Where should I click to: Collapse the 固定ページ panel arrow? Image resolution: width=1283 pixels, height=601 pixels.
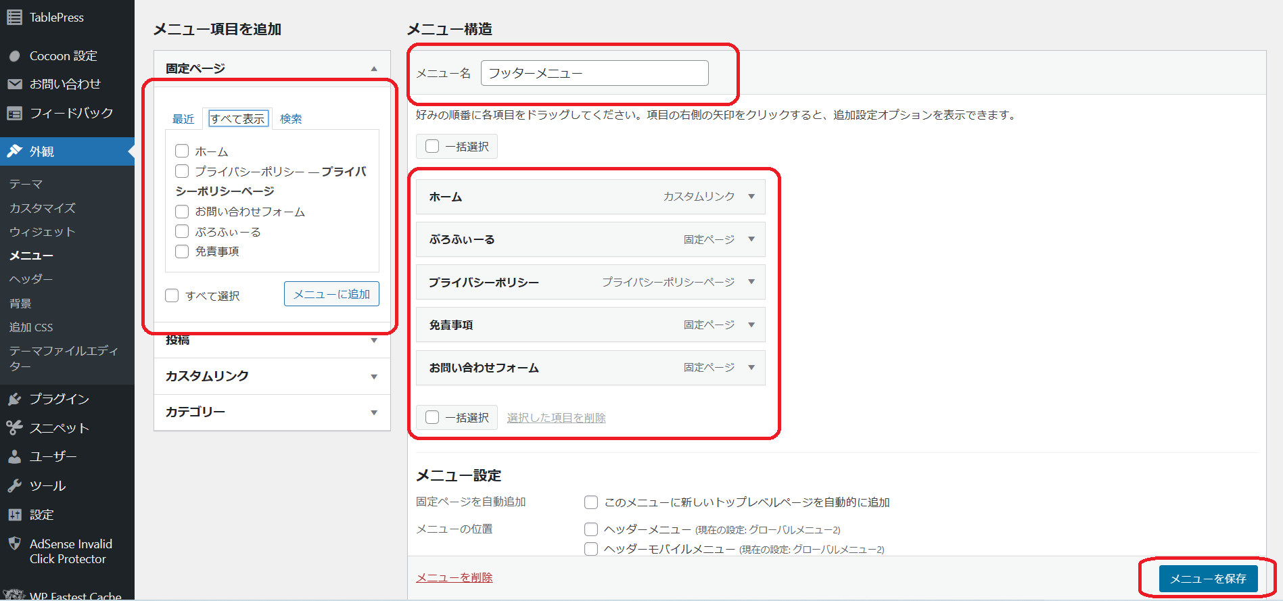(374, 69)
